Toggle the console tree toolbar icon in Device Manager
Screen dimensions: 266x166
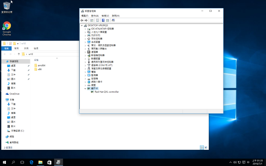point(92,20)
